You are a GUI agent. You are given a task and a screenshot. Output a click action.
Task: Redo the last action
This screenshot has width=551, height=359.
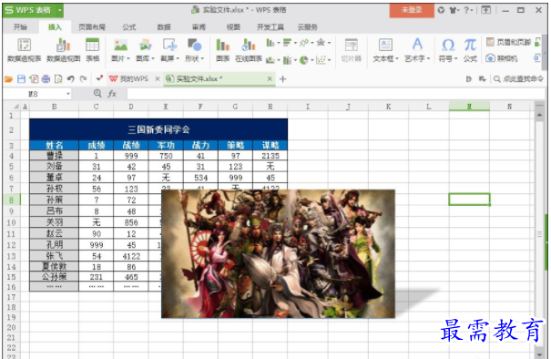83,79
